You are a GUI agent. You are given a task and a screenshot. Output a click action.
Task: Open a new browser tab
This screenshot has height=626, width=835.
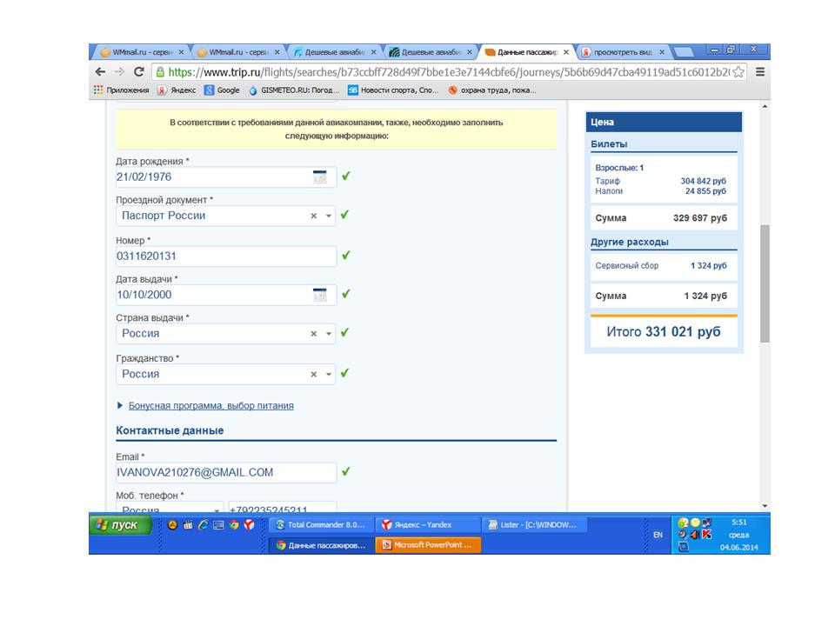pos(684,52)
